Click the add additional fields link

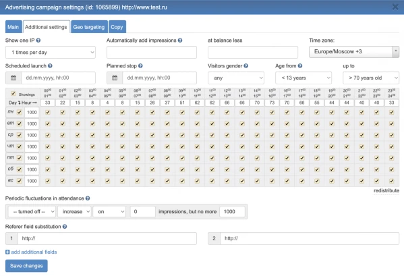[x=34, y=252]
